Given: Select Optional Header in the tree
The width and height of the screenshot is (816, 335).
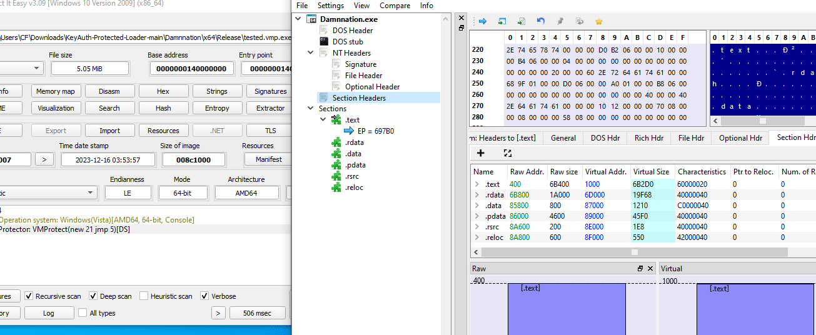Looking at the screenshot, I should click(372, 87).
